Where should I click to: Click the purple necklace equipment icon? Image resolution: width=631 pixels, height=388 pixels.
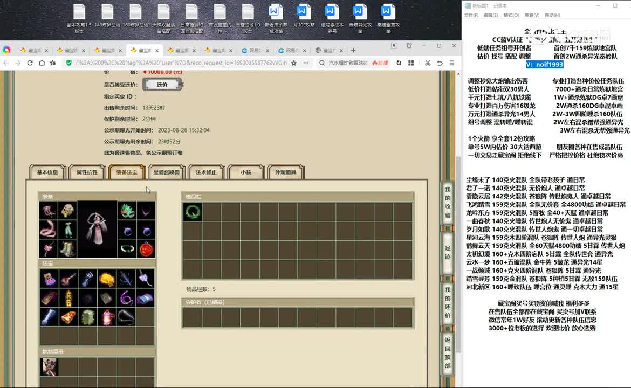(x=146, y=211)
